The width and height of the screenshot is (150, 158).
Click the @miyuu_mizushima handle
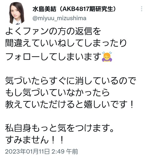click(x=59, y=18)
